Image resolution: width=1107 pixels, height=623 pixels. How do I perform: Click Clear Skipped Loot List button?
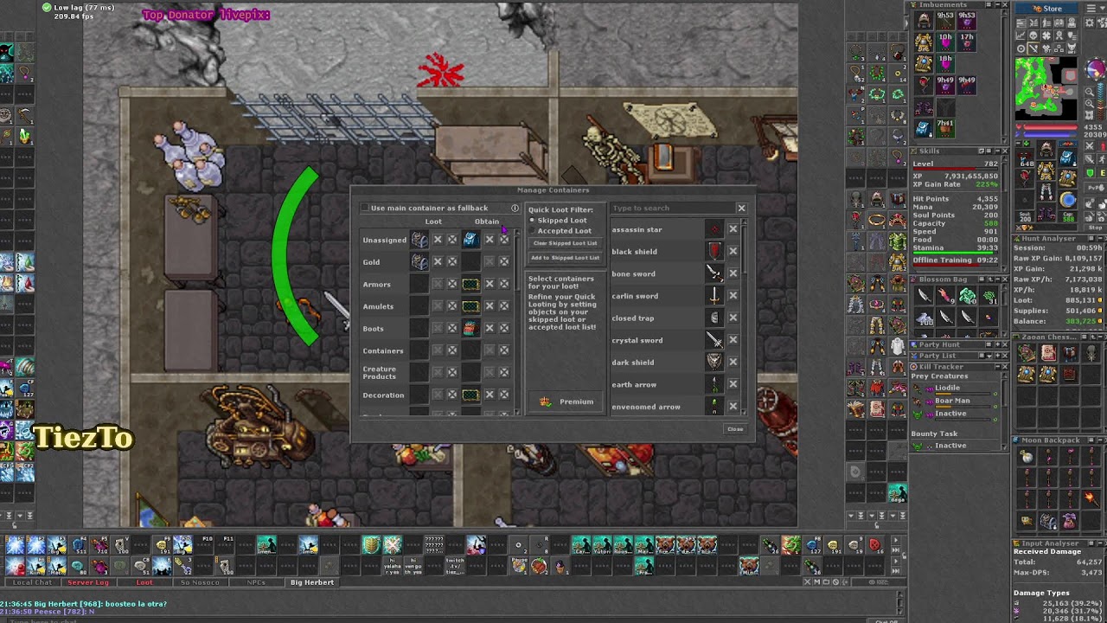tap(566, 244)
